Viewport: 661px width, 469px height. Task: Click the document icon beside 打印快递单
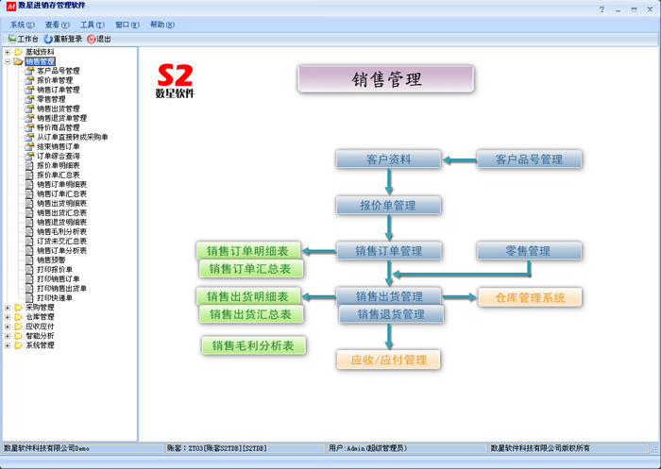click(29, 297)
